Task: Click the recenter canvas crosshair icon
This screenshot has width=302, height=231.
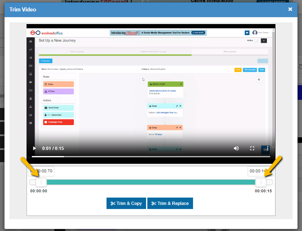Action: coord(259,79)
